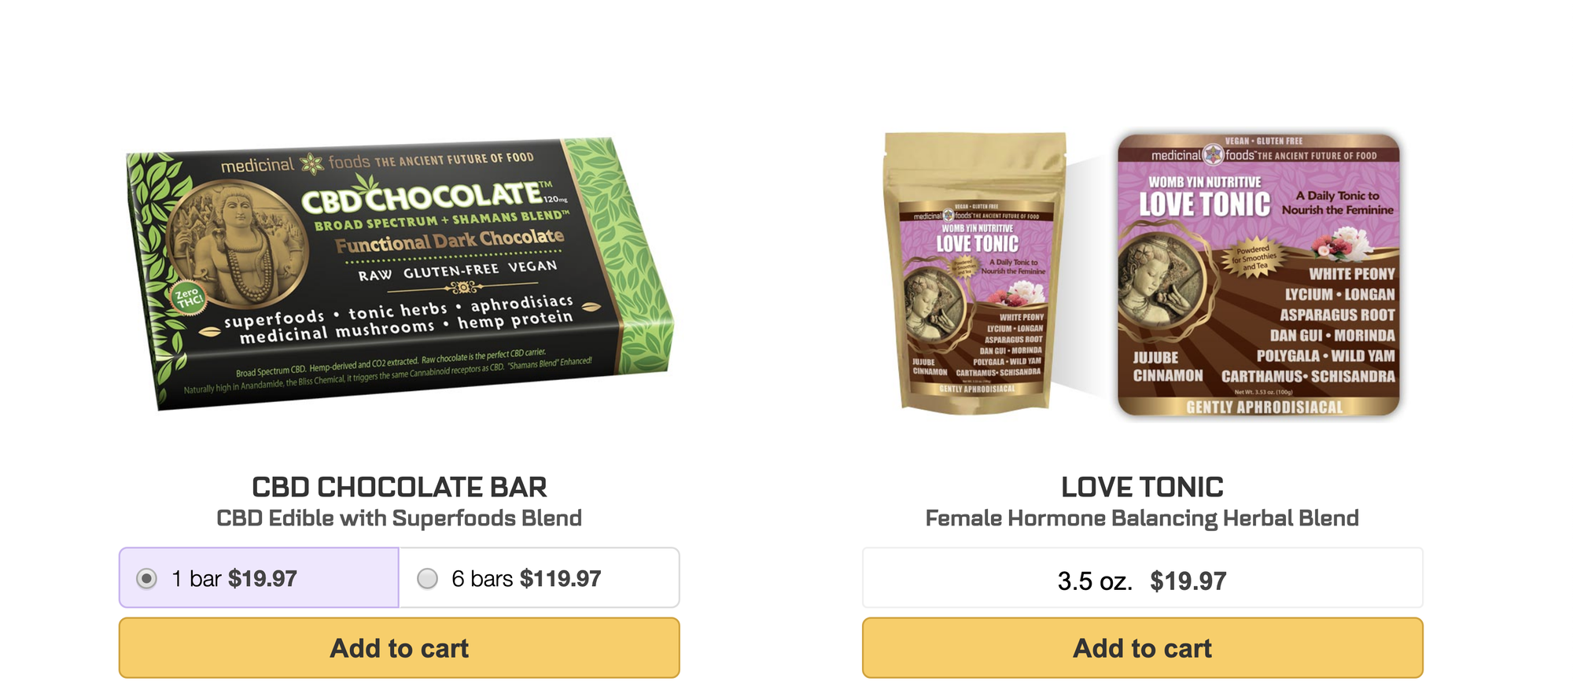Click the woman portrait medallion on large label
The height and width of the screenshot is (682, 1573).
[1161, 279]
